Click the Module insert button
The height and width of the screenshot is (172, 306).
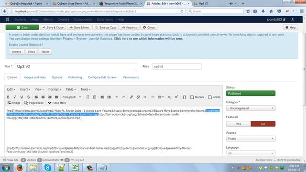[197, 97]
